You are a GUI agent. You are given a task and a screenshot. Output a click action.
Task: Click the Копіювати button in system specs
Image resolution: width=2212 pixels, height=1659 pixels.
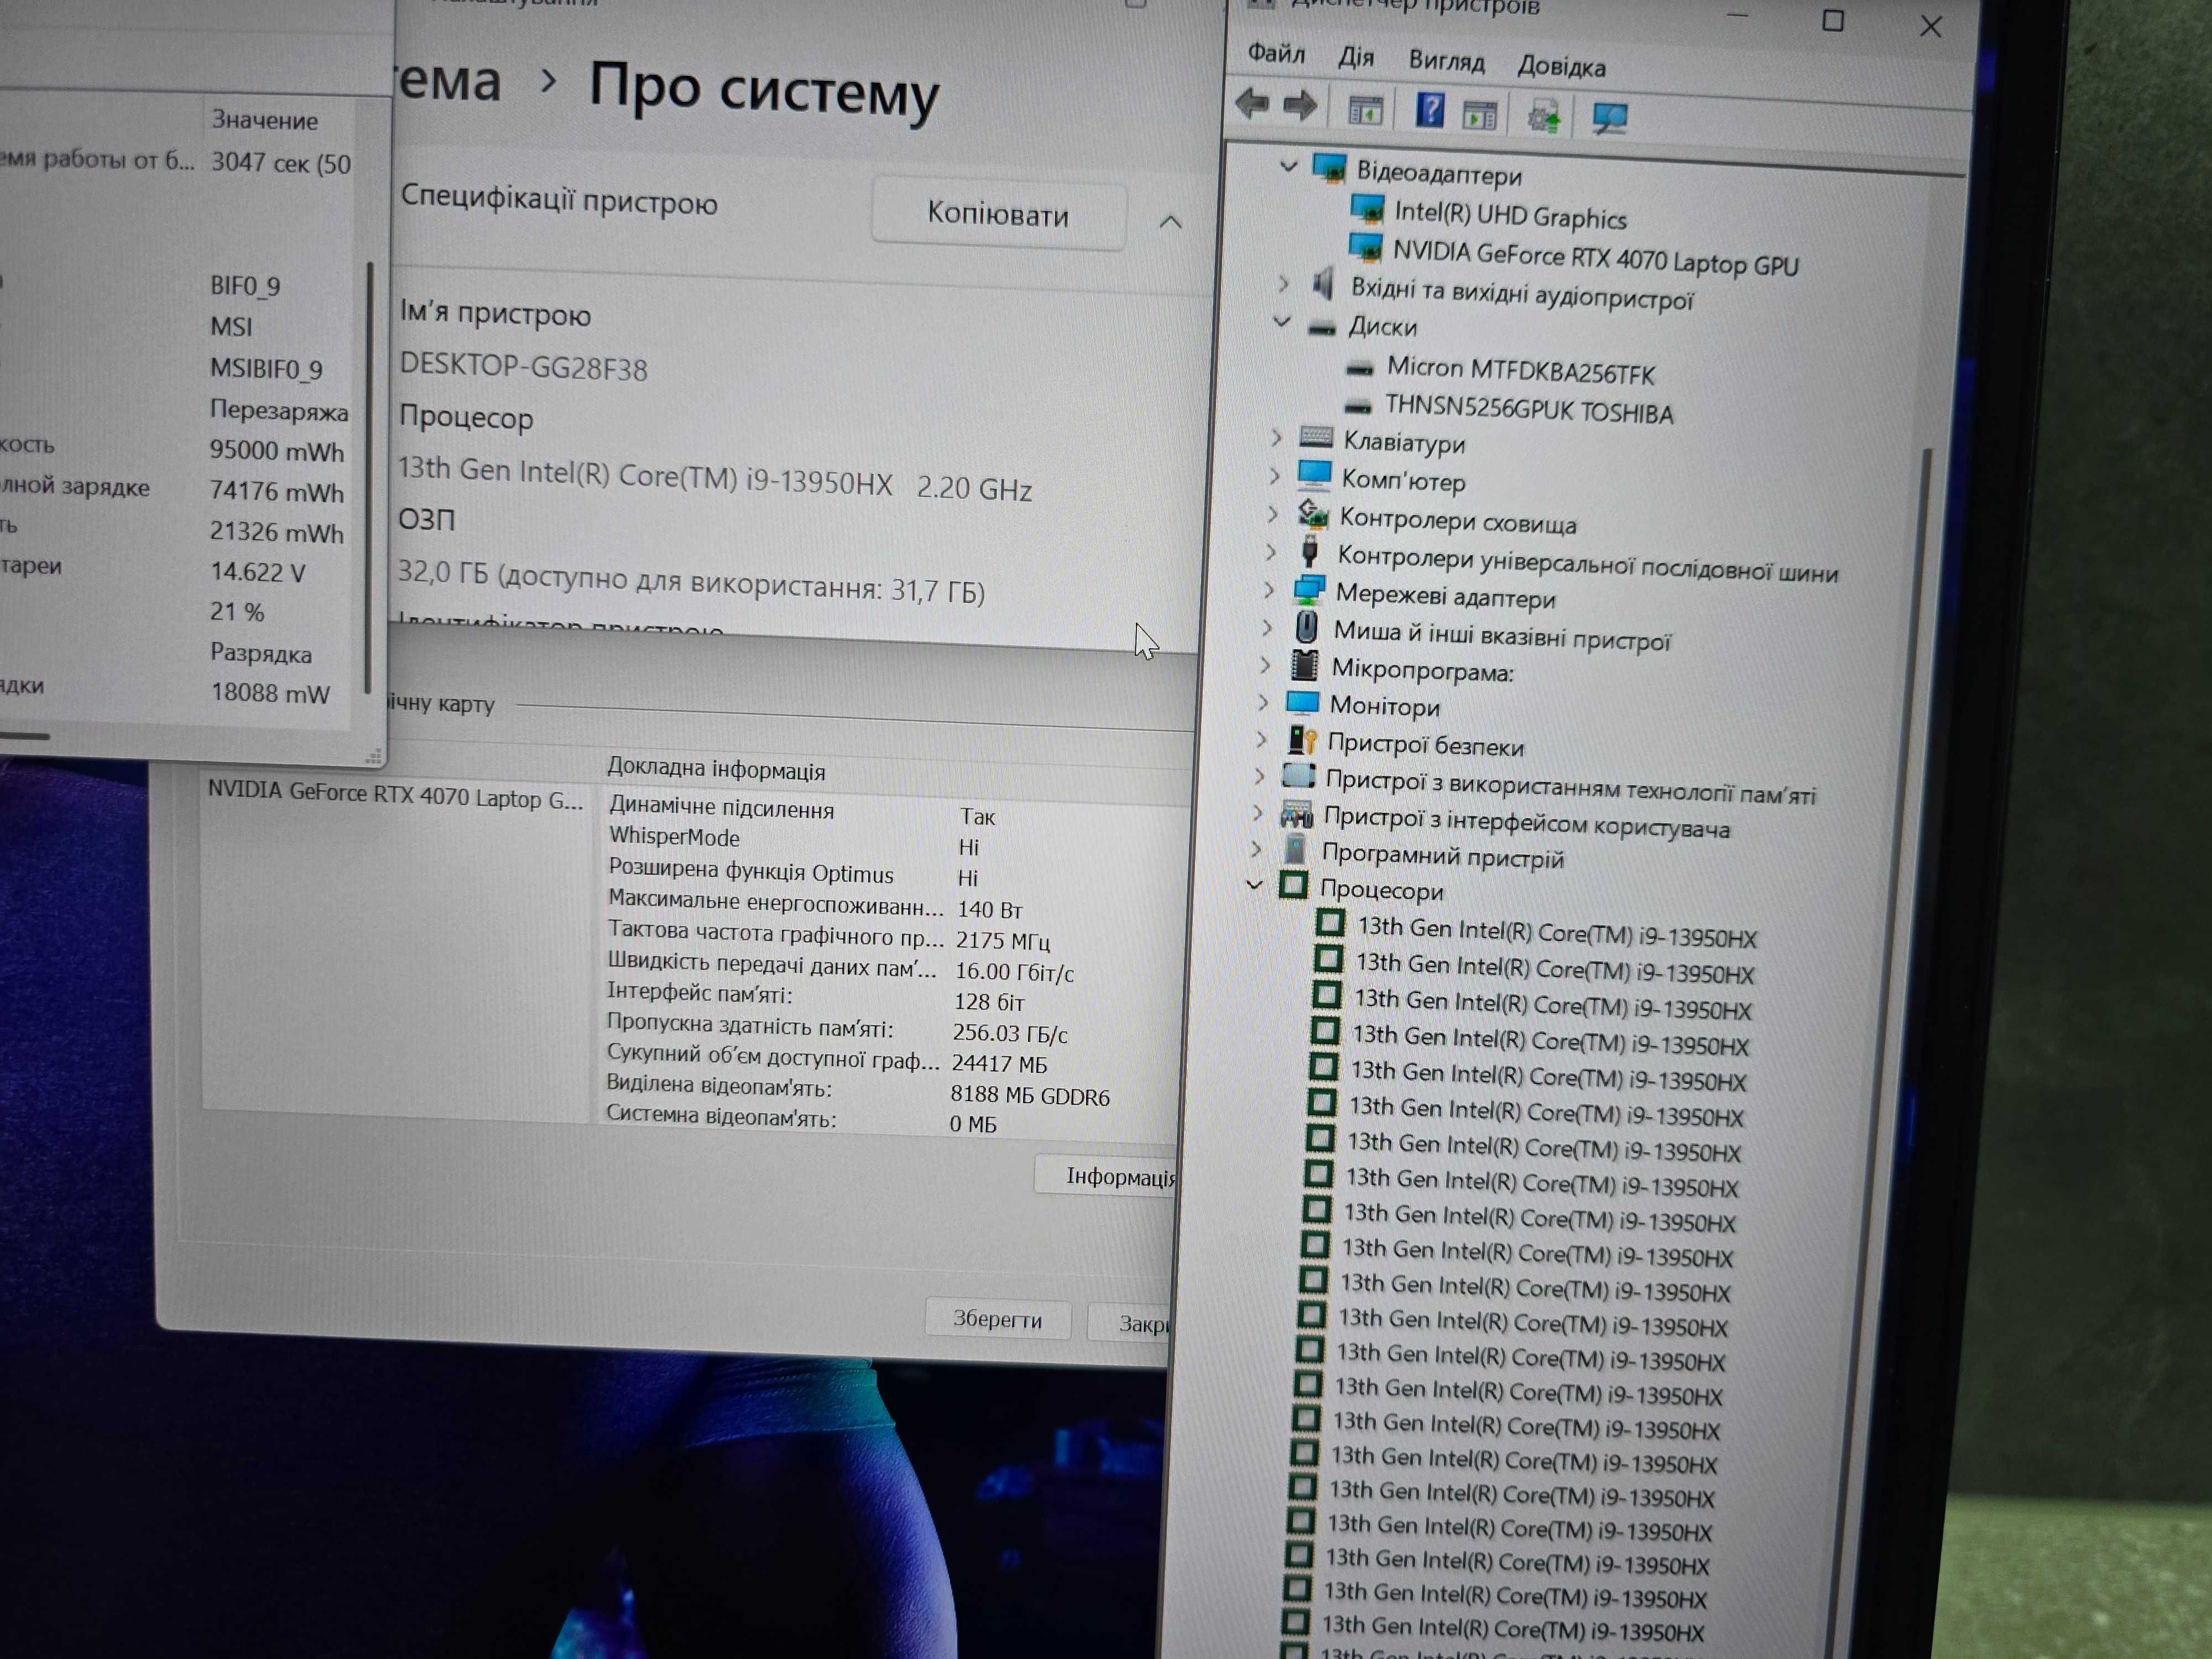[998, 213]
